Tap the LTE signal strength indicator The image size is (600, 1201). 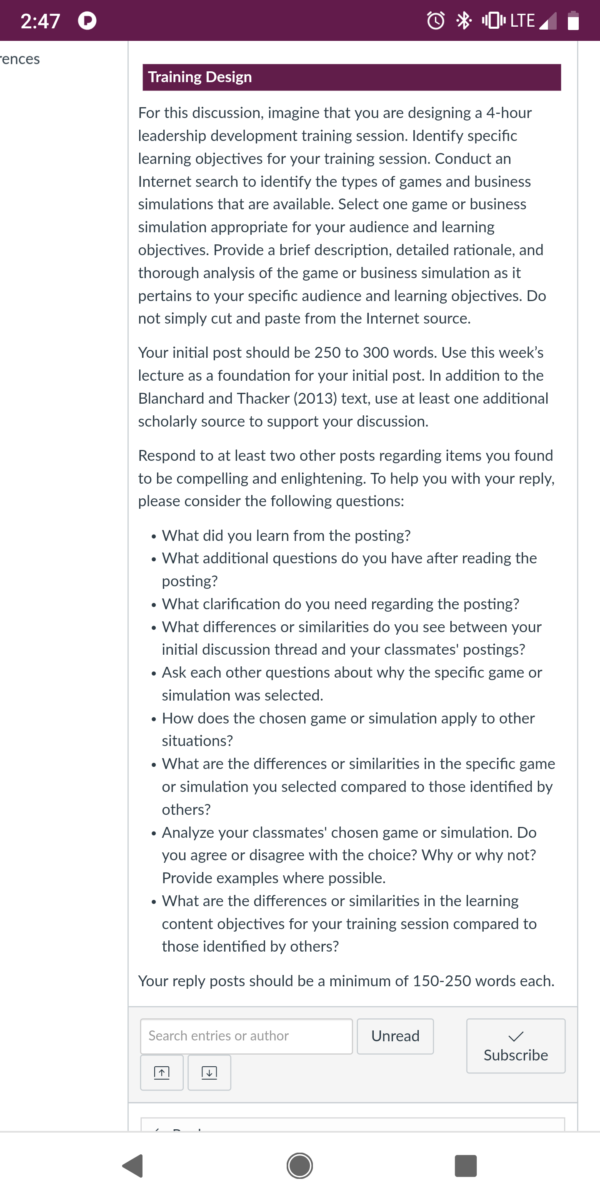[x=533, y=20]
